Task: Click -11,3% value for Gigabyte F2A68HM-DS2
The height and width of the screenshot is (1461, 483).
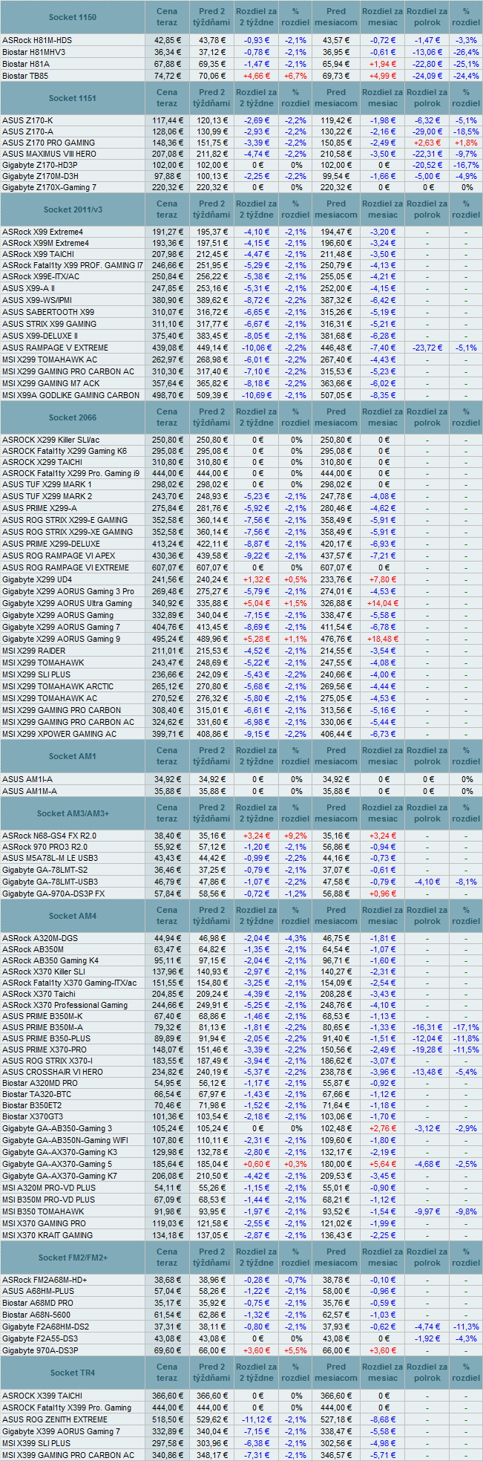Action: pos(466,1327)
